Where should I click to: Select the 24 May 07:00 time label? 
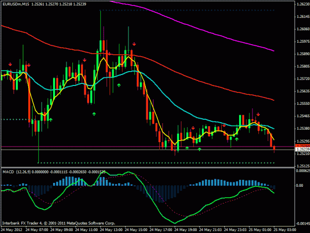pyautogui.click(x=37, y=230)
